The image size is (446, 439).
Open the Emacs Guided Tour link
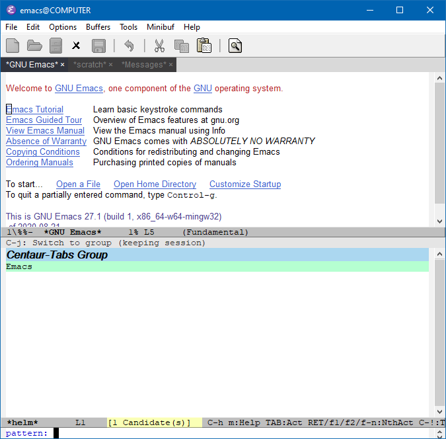click(44, 120)
